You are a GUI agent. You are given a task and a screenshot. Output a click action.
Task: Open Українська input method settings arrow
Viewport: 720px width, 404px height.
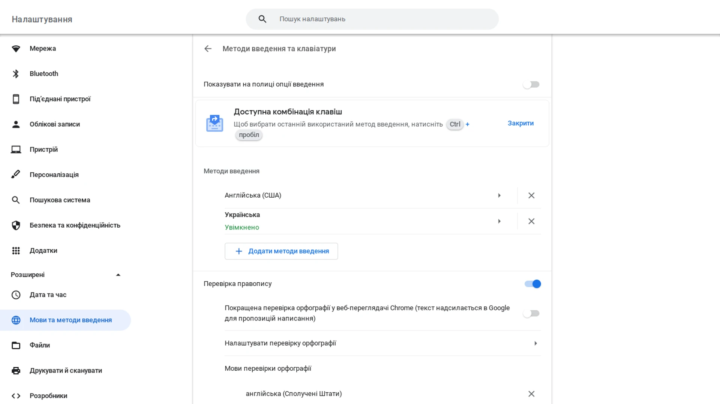coord(499,221)
